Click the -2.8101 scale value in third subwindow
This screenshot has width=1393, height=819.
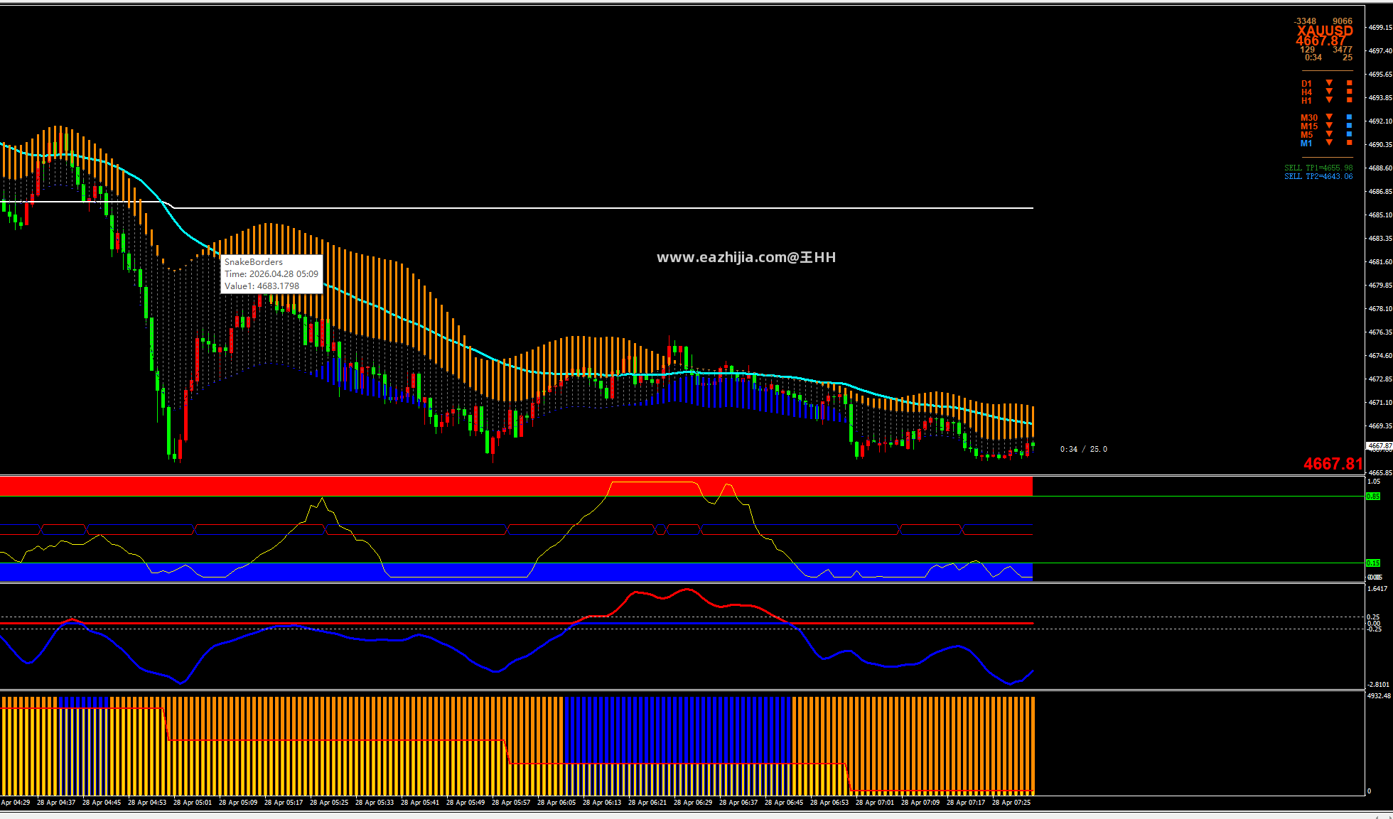[1379, 685]
